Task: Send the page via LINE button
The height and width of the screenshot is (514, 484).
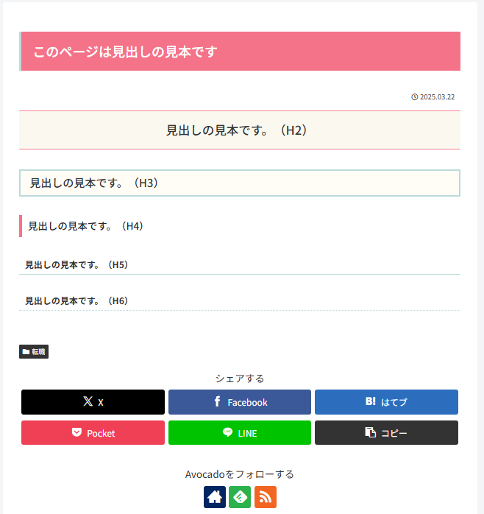Action: [240, 433]
